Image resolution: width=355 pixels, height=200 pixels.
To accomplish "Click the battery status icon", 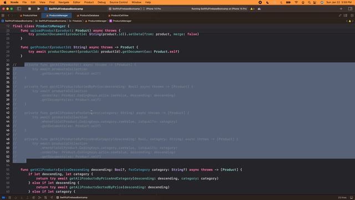I will click(288, 2).
